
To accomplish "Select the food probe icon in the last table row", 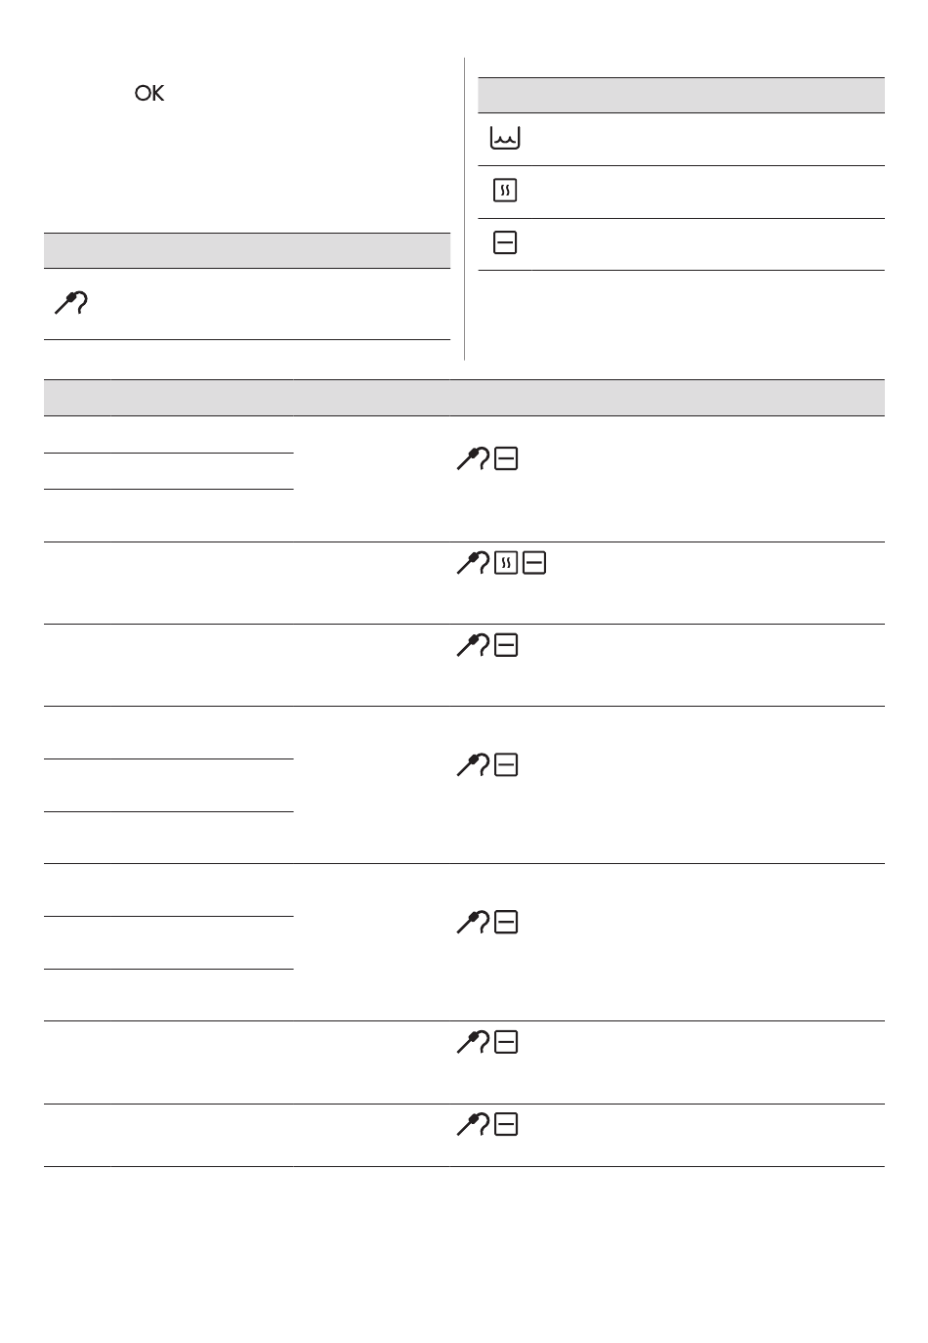I will (x=474, y=1125).
